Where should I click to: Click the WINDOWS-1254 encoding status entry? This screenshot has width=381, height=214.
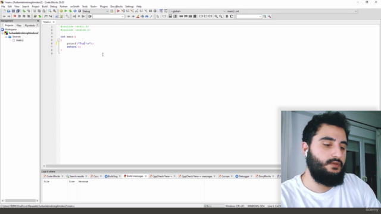[256, 206]
